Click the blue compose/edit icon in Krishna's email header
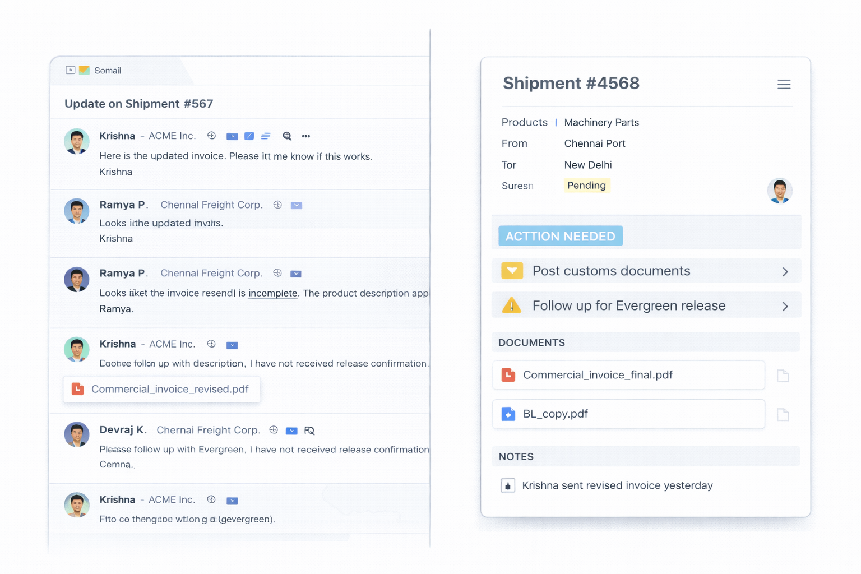 249,136
